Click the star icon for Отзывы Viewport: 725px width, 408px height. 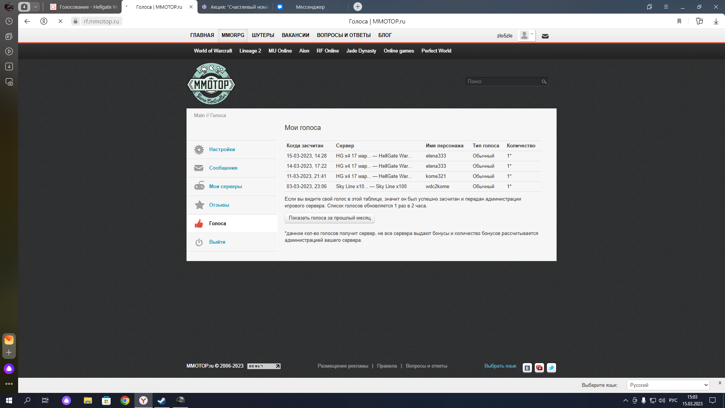click(199, 205)
